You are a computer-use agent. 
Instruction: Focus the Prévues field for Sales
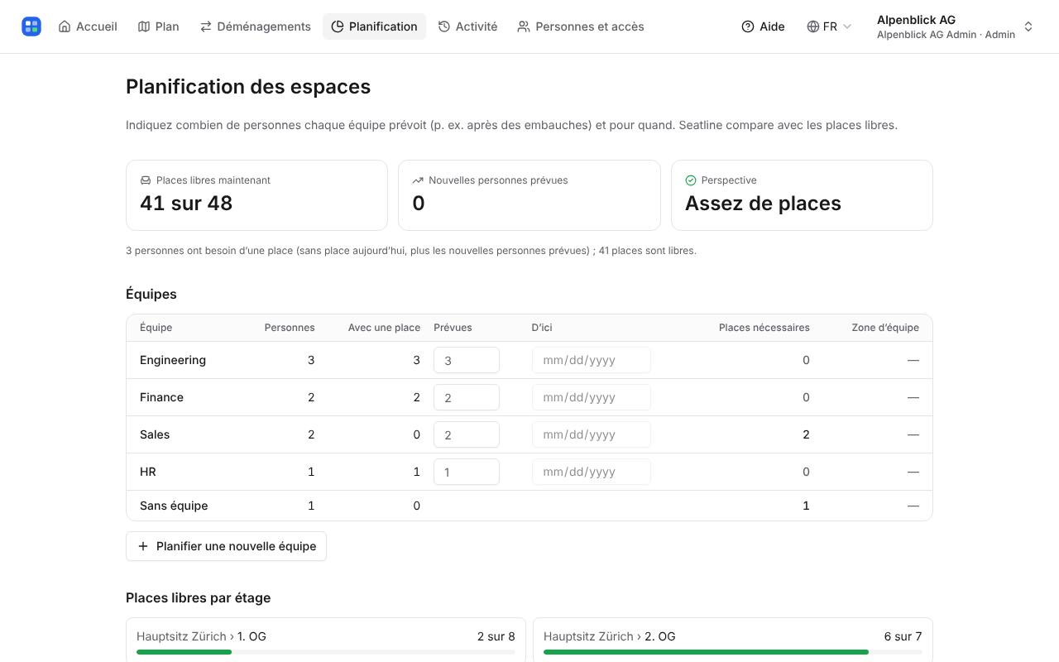pos(467,434)
